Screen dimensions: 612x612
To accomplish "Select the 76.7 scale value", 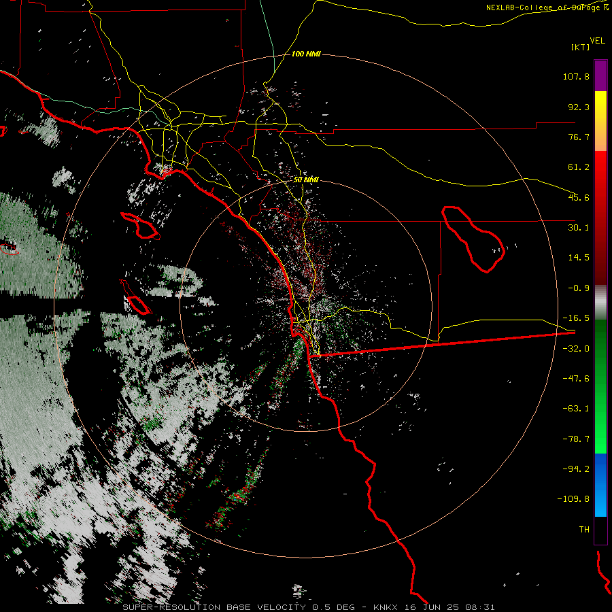I will coord(579,137).
